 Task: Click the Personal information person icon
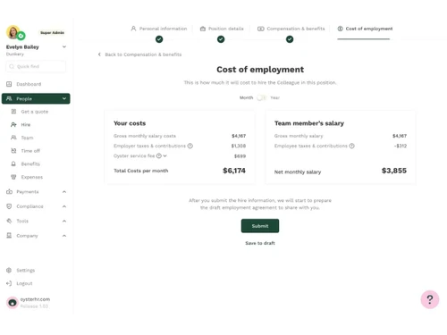coord(133,29)
